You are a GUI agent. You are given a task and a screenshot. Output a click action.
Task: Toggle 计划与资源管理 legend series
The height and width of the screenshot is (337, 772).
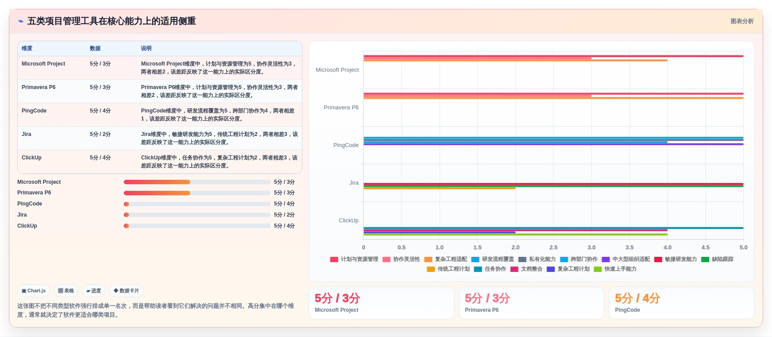click(x=354, y=259)
